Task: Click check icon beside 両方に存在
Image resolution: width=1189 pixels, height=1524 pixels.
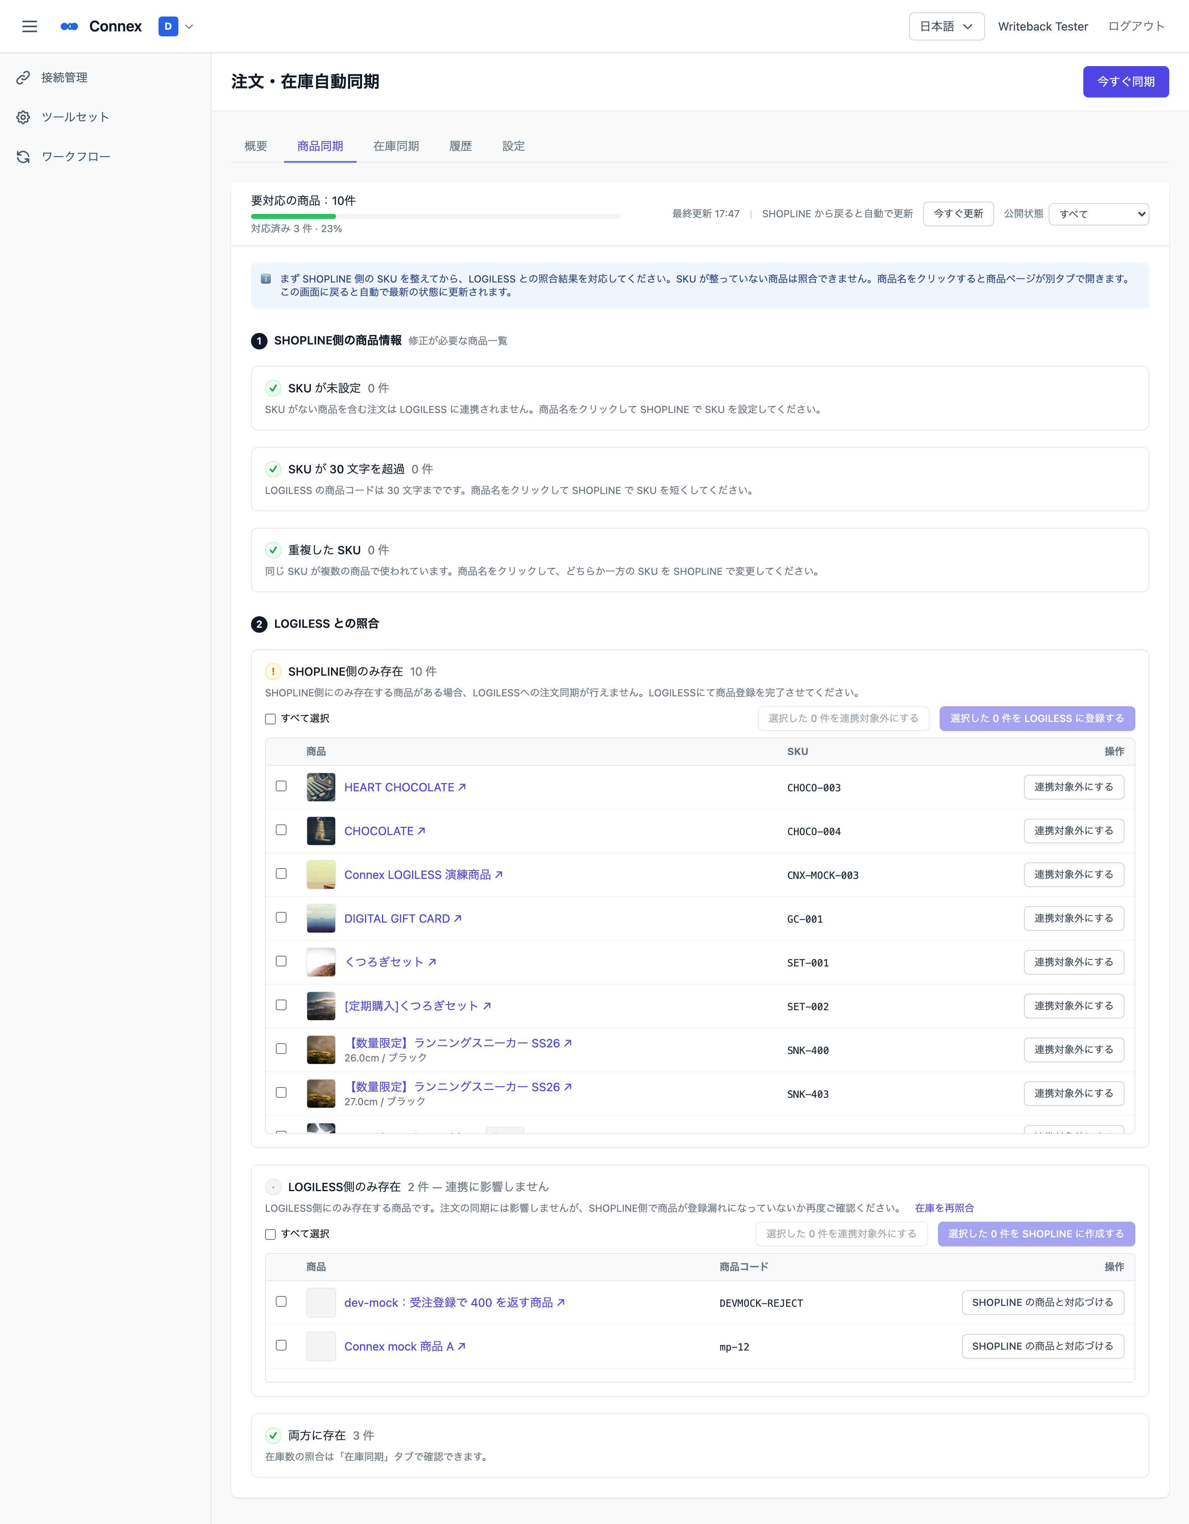Action: click(273, 1435)
